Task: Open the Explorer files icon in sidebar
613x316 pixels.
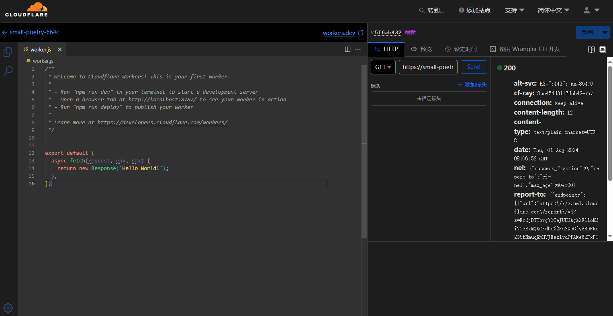Action: (x=8, y=52)
